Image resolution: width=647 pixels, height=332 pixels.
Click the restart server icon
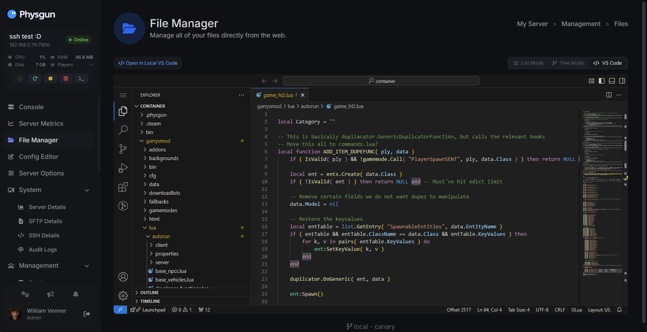tap(35, 78)
